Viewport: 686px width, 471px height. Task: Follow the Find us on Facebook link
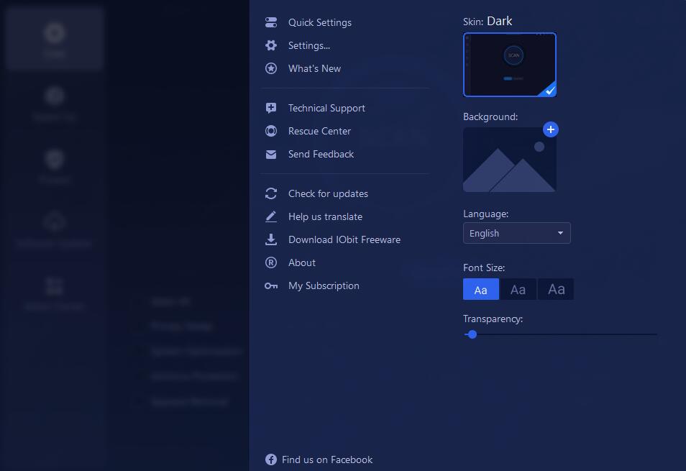coord(326,459)
